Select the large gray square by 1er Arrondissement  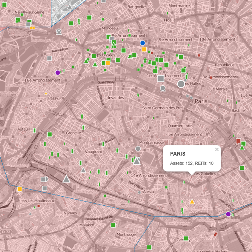[x=161, y=78]
